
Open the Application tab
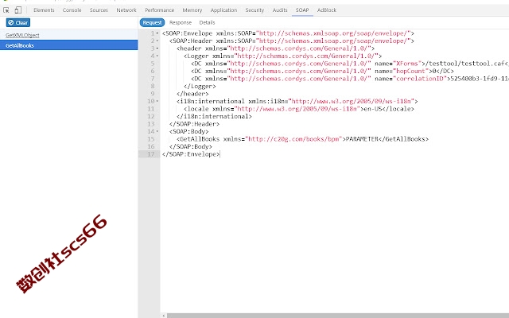pyautogui.click(x=223, y=10)
